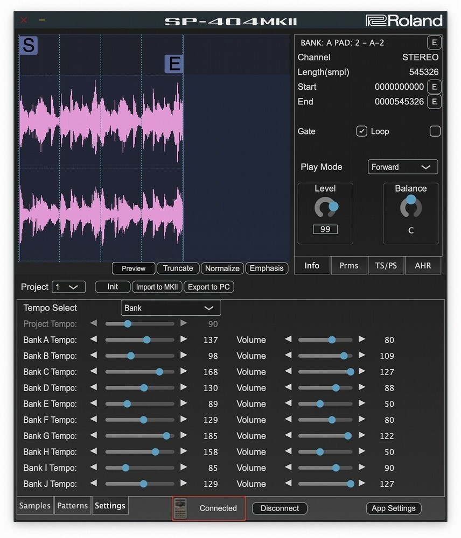461x538 pixels.
Task: Click the E end marker on waveform
Action: click(174, 64)
